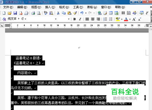Print the document with the printer icon

click(x=33, y=13)
